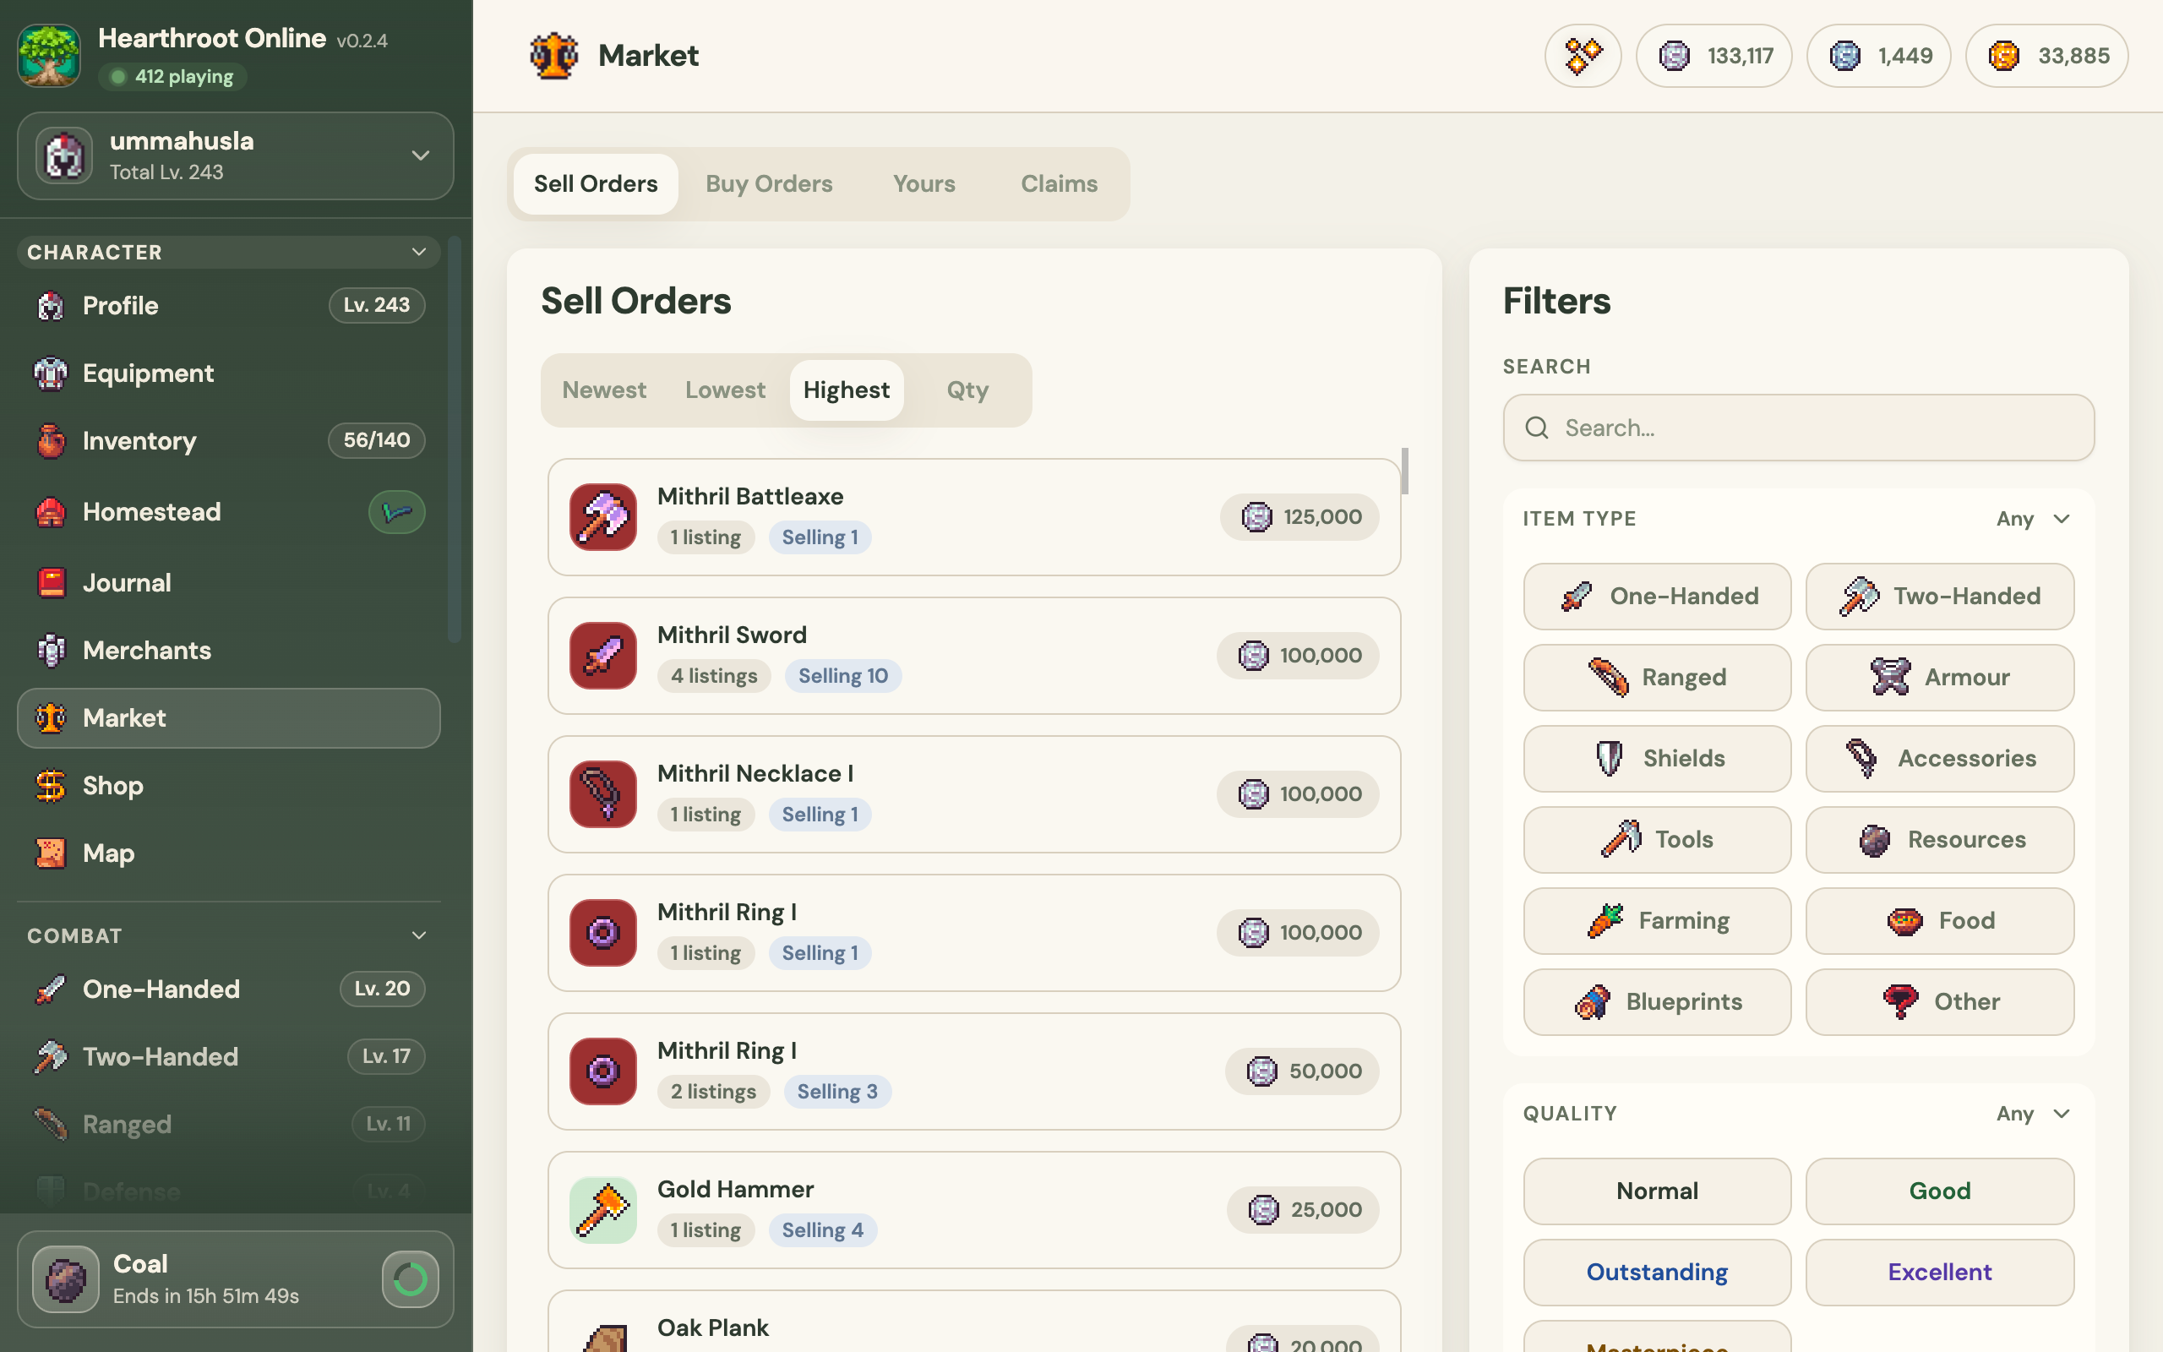Open the Gold Hammer listing
The image size is (2163, 1352).
pos(974,1210)
